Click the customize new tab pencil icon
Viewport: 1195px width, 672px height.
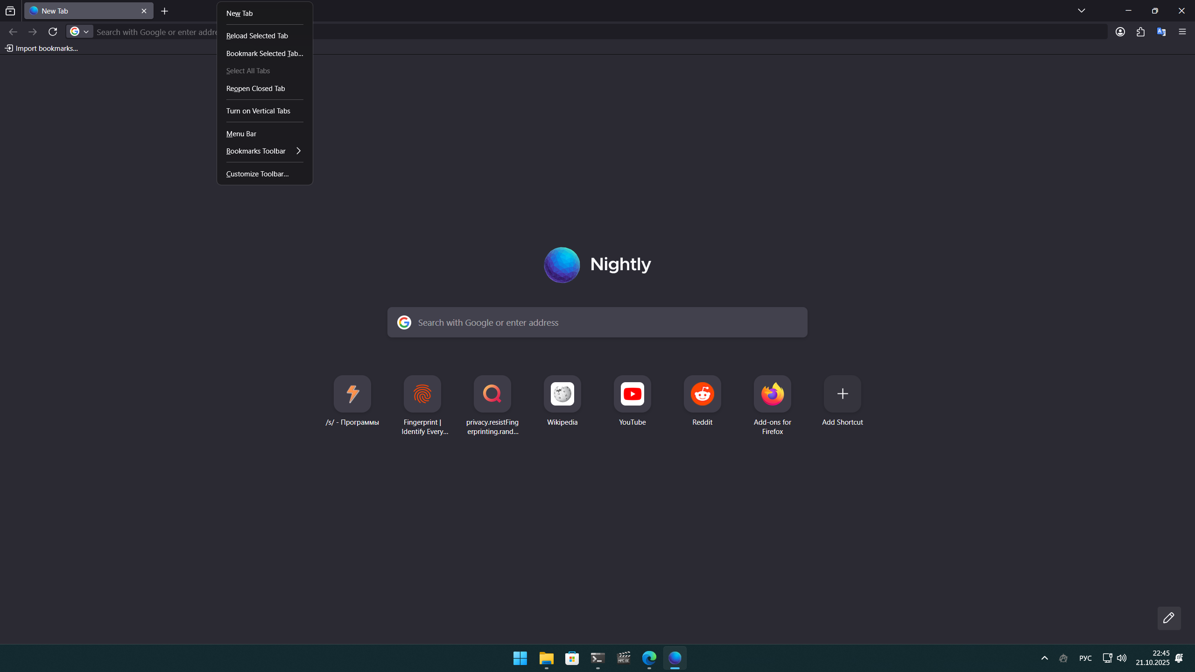tap(1169, 618)
